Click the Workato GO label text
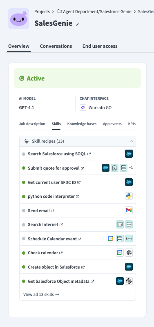Image resolution: width=154 pixels, height=327 pixels. (x=100, y=108)
